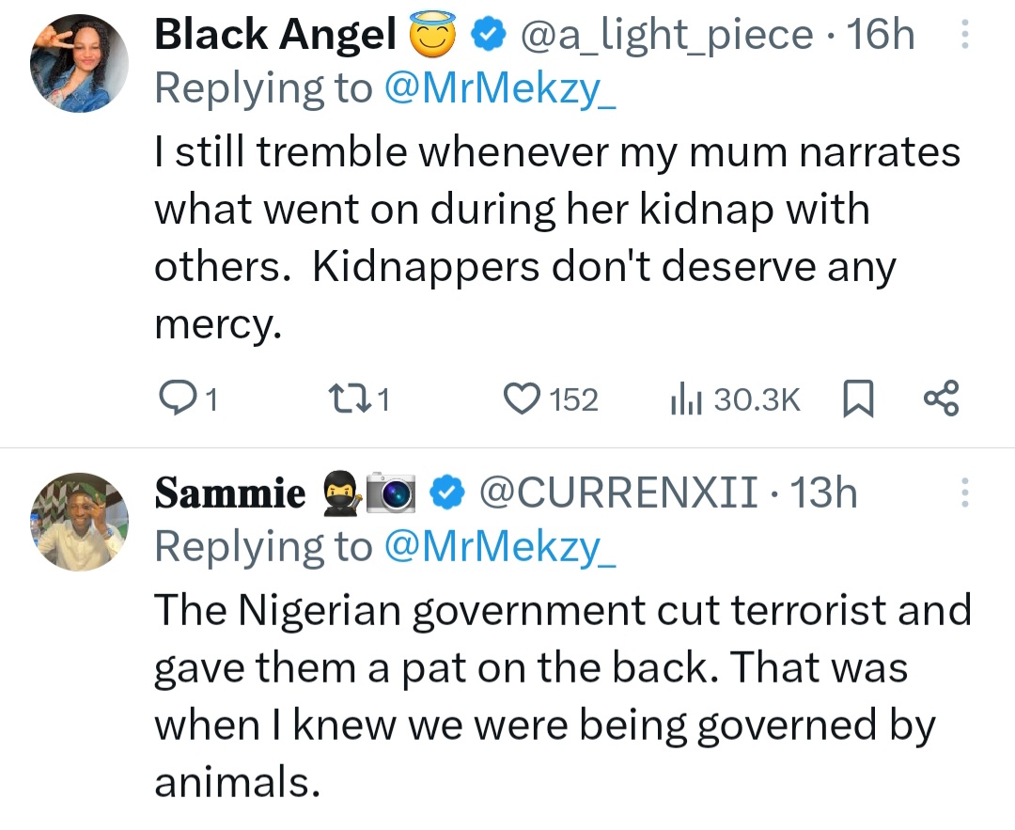Reply to Black Angel's tweet
The width and height of the screenshot is (1015, 830).
175,399
